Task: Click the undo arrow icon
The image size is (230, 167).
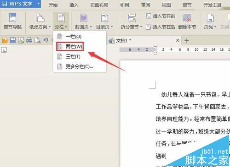Action: pyautogui.click(x=46, y=40)
